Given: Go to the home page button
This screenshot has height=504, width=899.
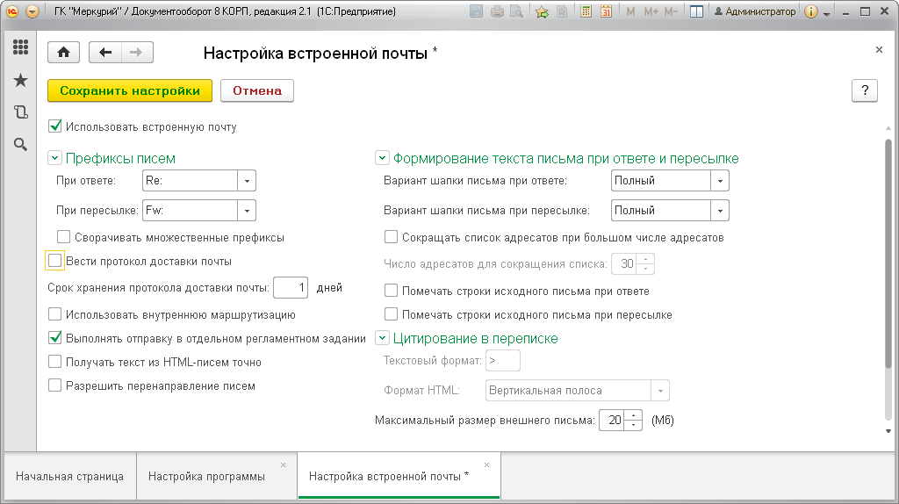Looking at the screenshot, I should pyautogui.click(x=63, y=52).
